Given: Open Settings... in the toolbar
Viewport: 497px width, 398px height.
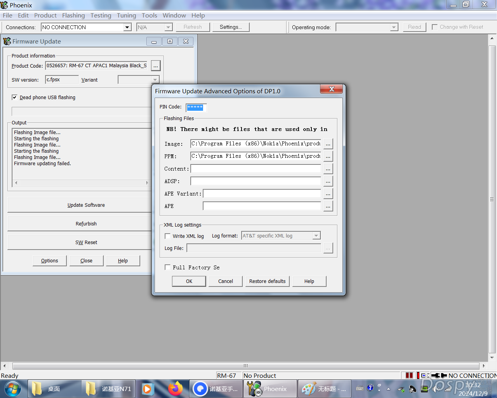Looking at the screenshot, I should [x=231, y=27].
